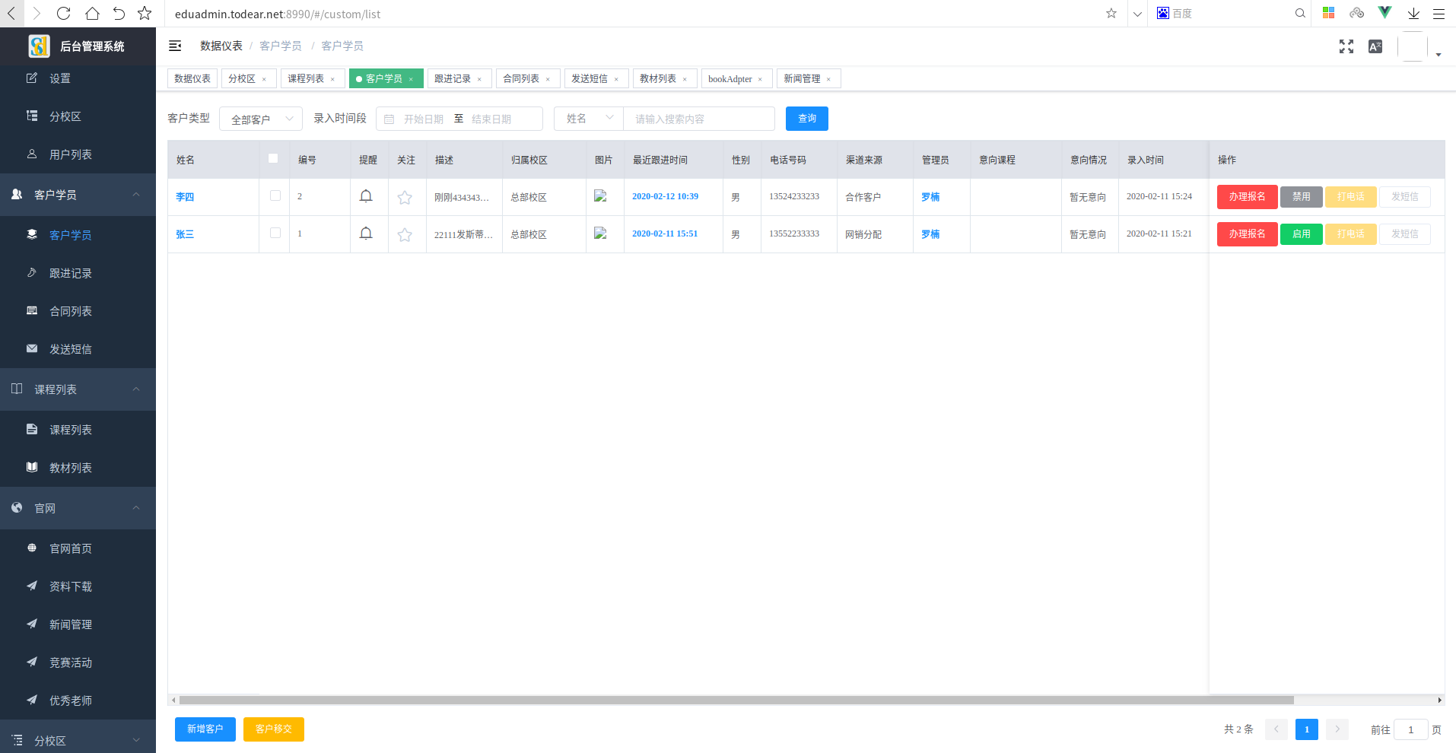Screen dimensions: 1456x753
Task: Open 发送短信 in sidebar
Action: 78,349
